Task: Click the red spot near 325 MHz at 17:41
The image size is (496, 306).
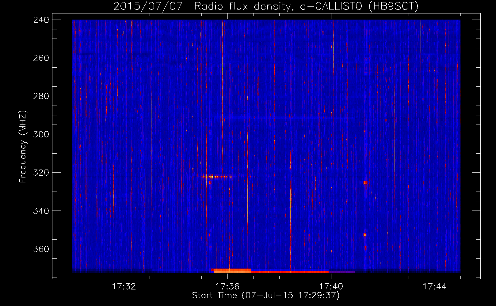Action: pyautogui.click(x=365, y=182)
